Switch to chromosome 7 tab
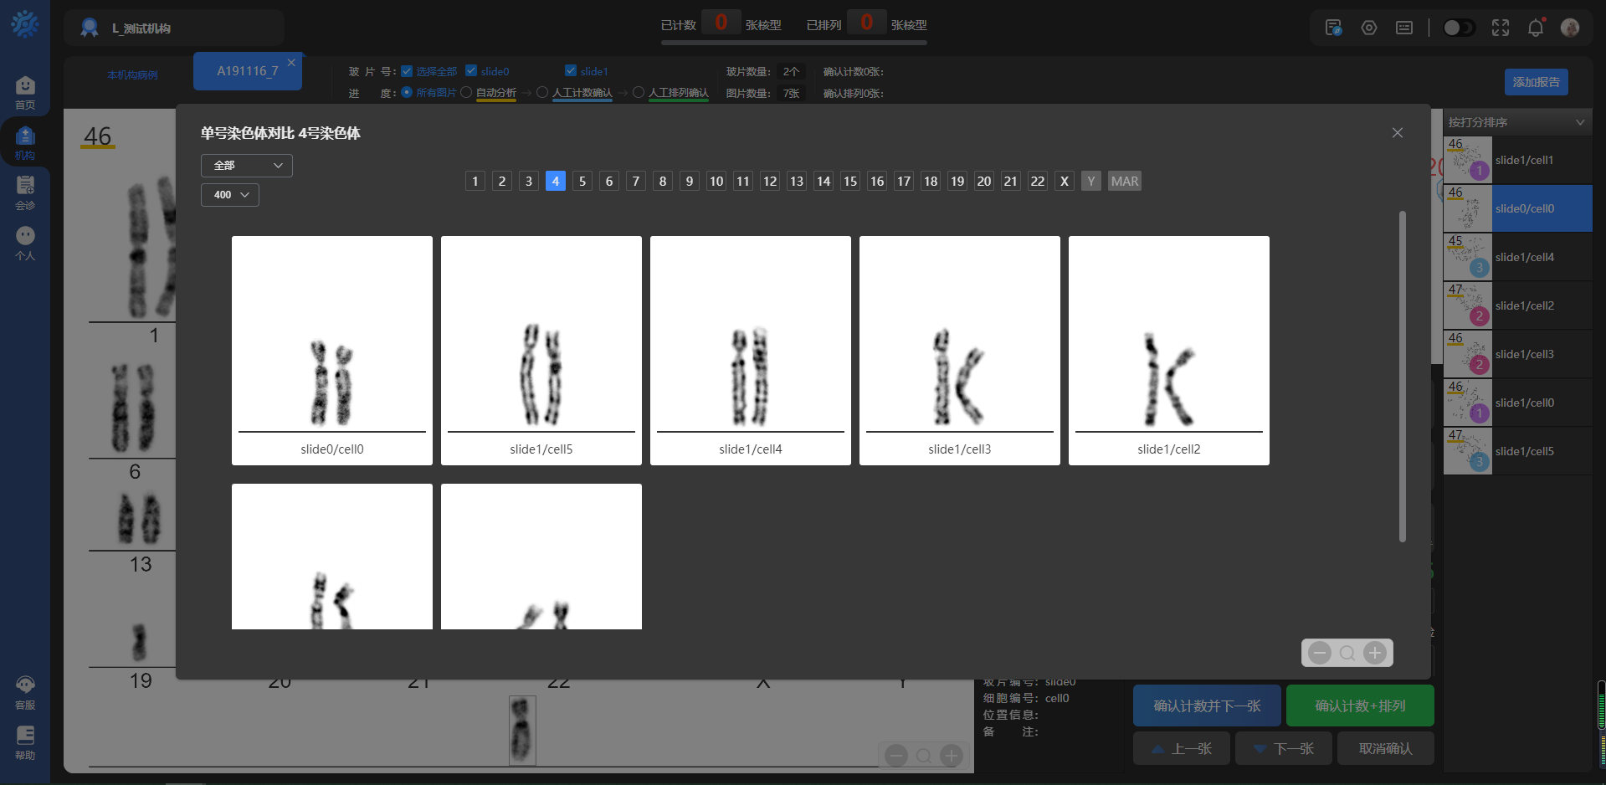The image size is (1606, 785). (636, 181)
